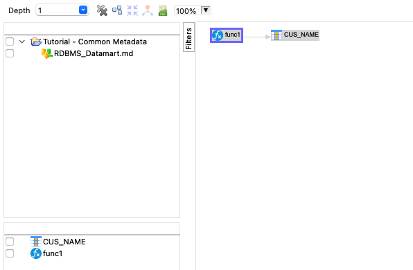Select the func1 node in the diagram
413x270 pixels.
pyautogui.click(x=227, y=35)
